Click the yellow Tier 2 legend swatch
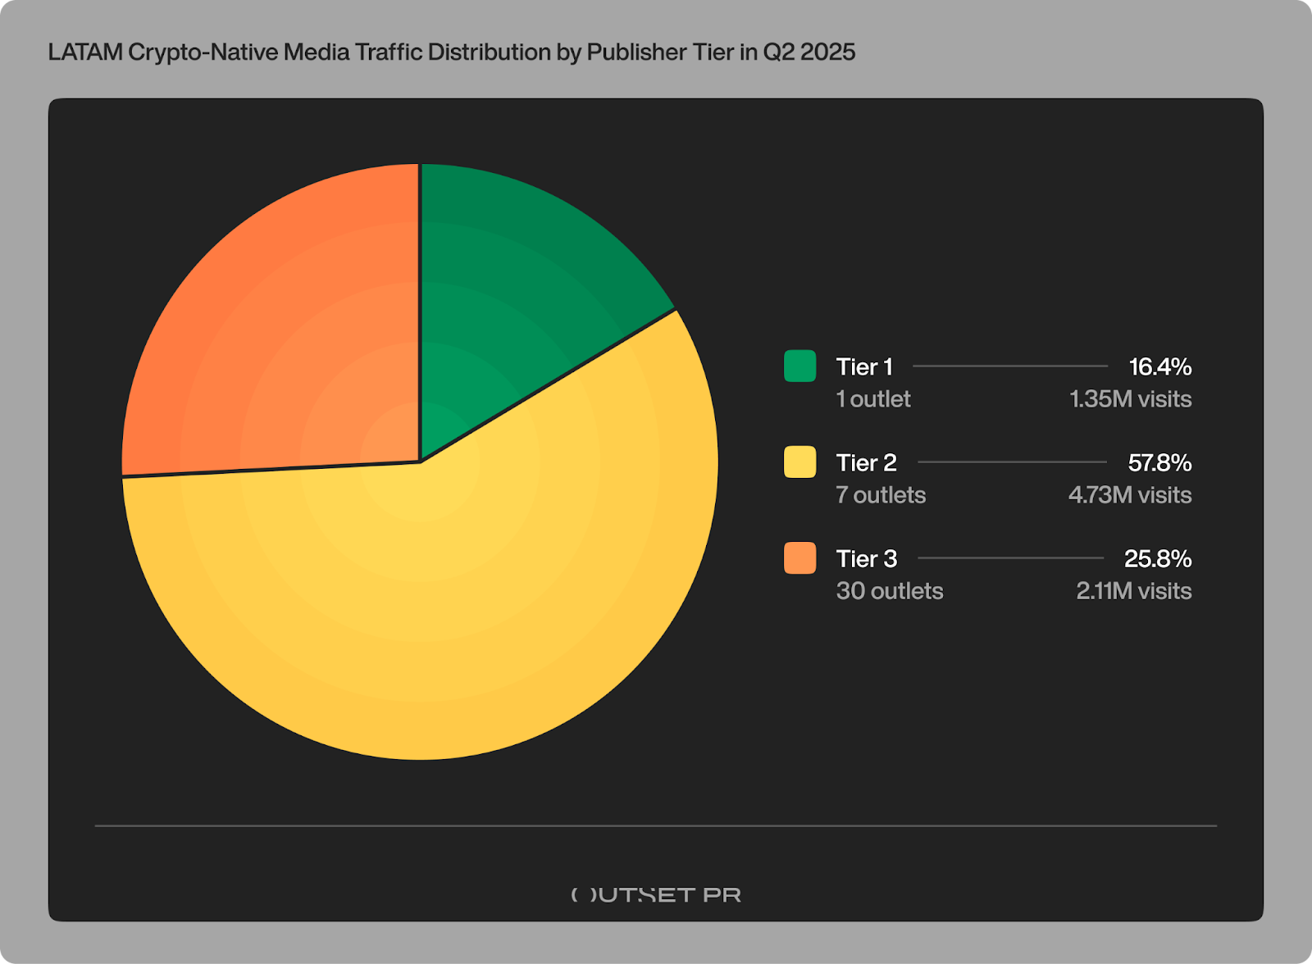Image resolution: width=1312 pixels, height=964 pixels. tap(799, 462)
